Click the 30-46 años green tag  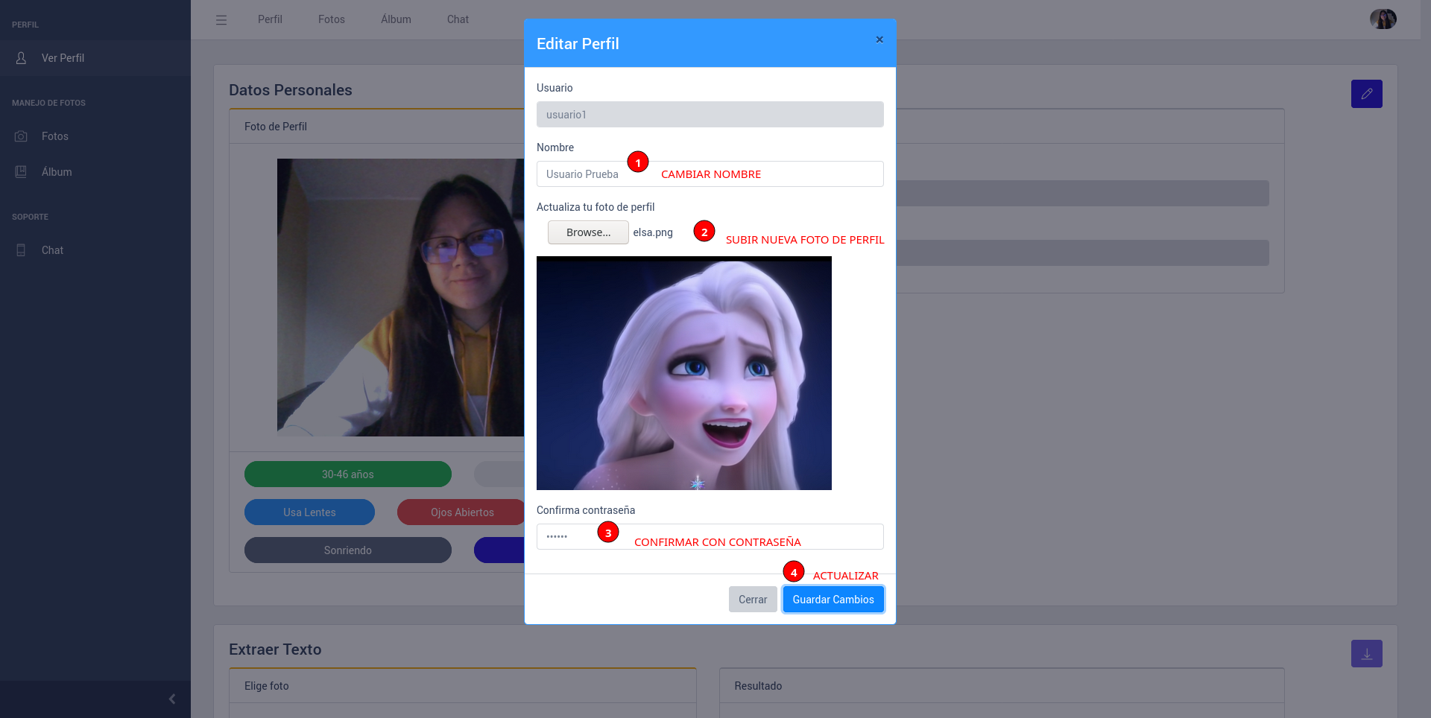pos(348,474)
